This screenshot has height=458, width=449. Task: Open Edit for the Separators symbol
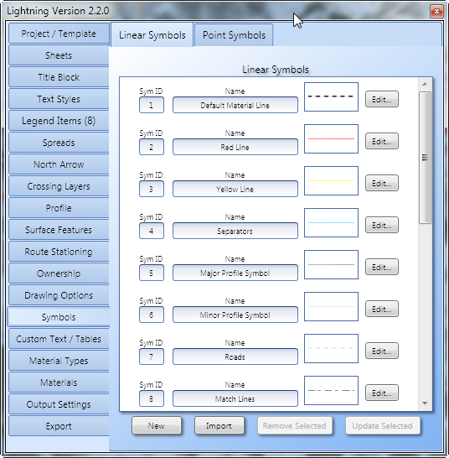pyautogui.click(x=382, y=225)
